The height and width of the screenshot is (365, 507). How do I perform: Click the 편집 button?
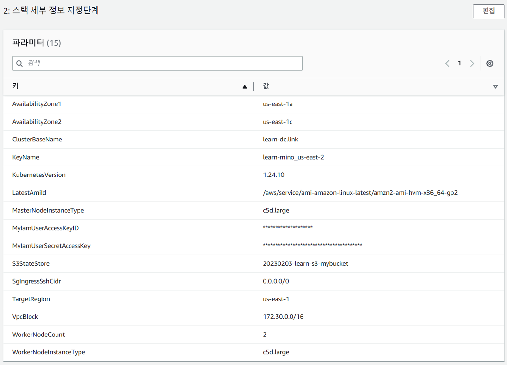[x=488, y=11]
